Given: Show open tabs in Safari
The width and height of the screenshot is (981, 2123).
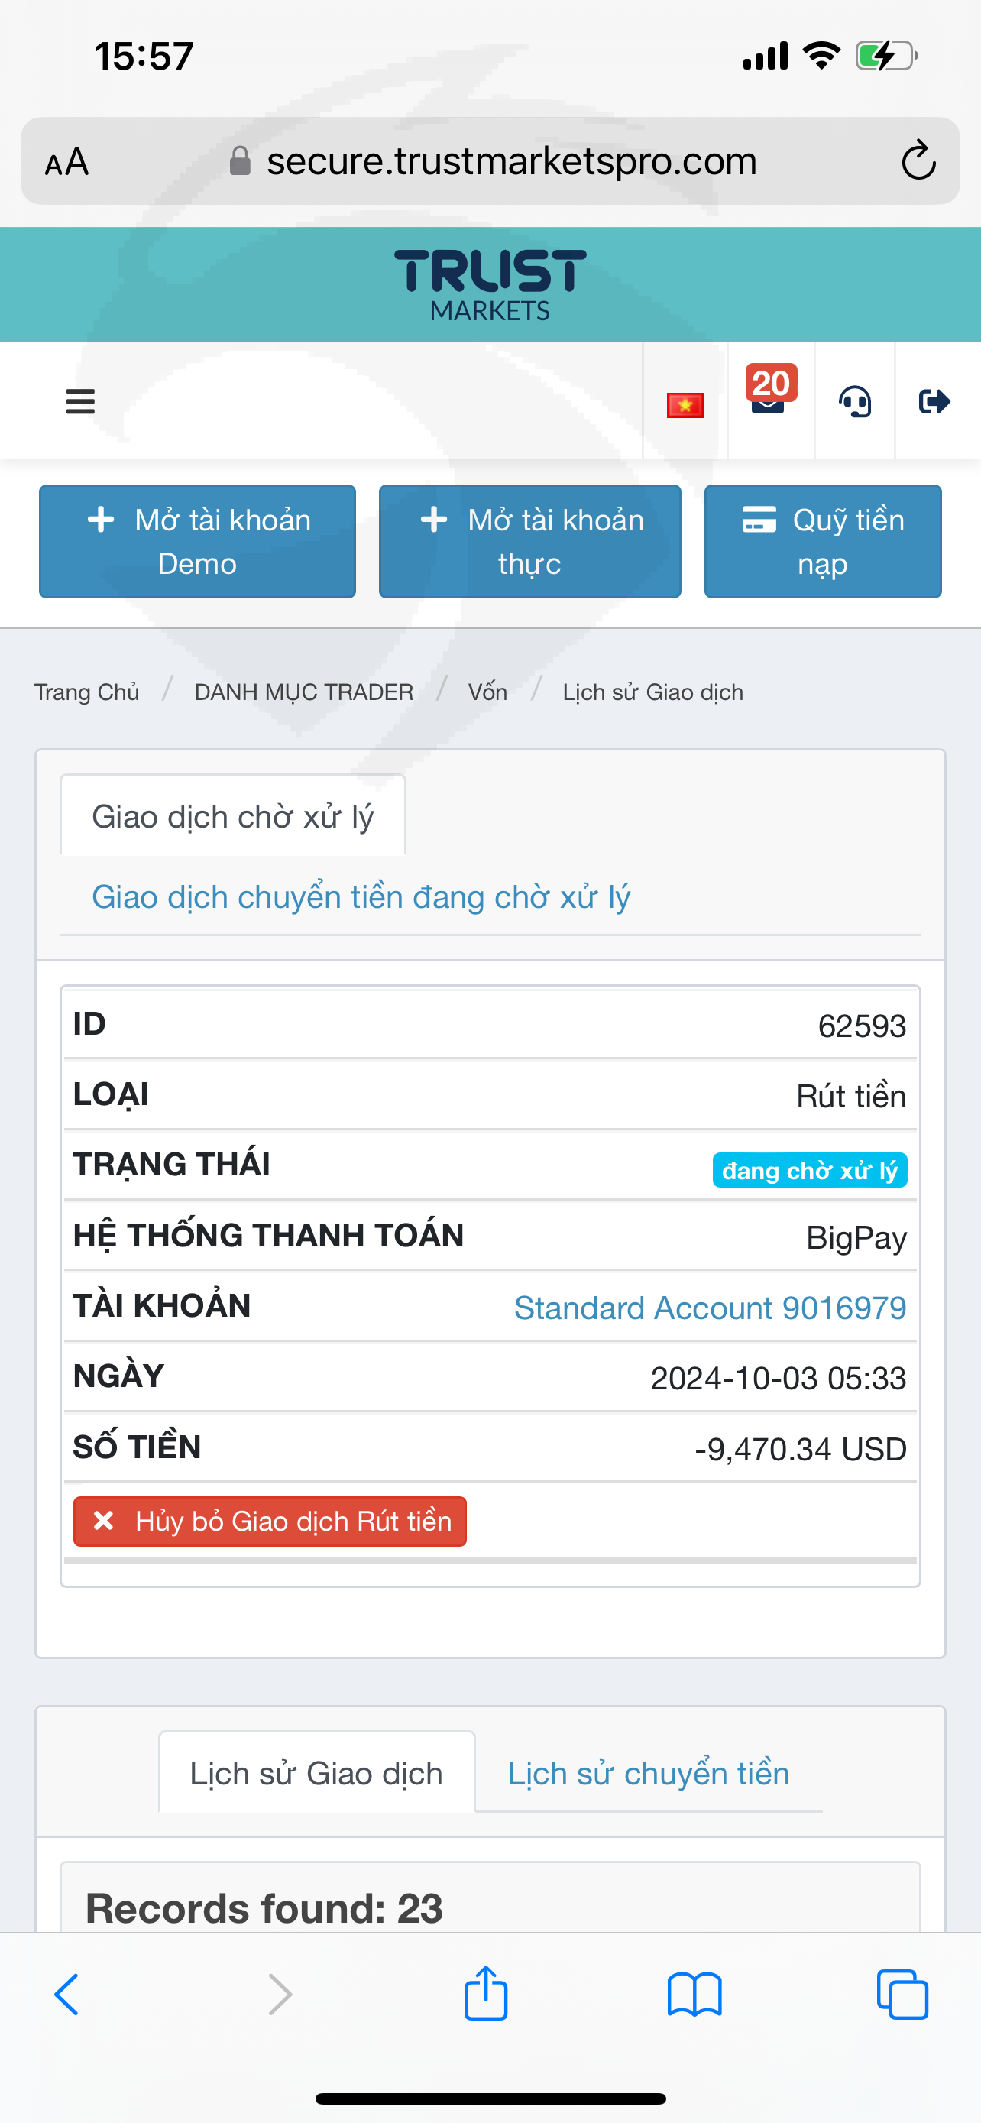Looking at the screenshot, I should tap(902, 1995).
